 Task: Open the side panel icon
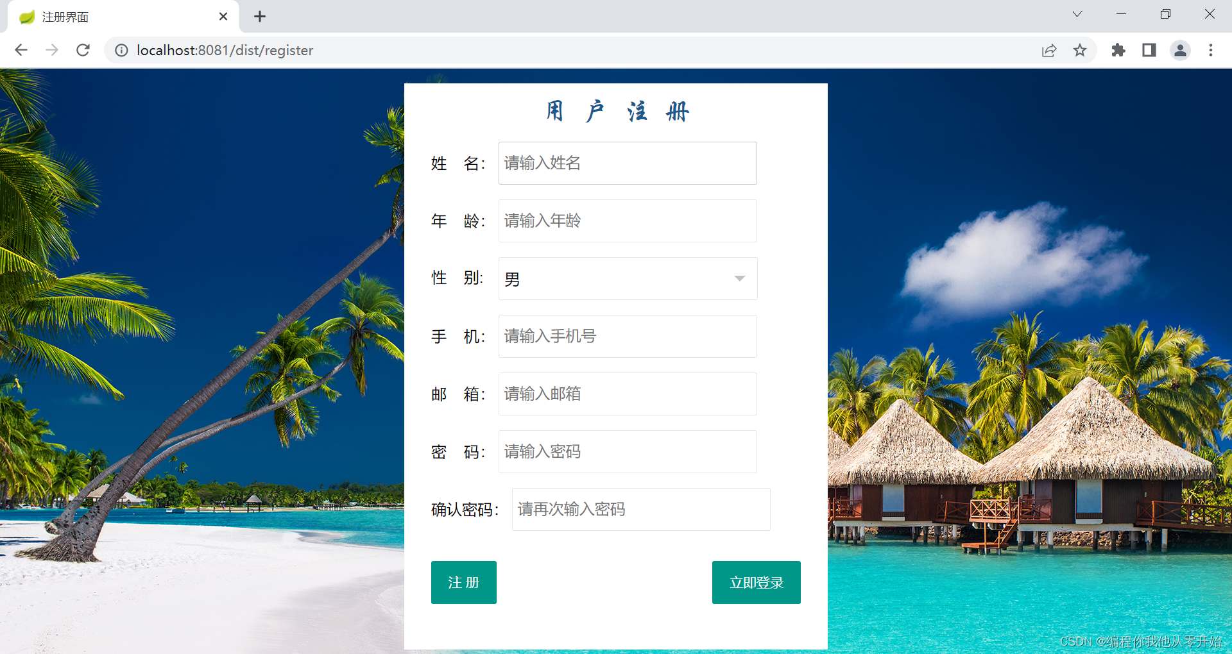point(1149,50)
